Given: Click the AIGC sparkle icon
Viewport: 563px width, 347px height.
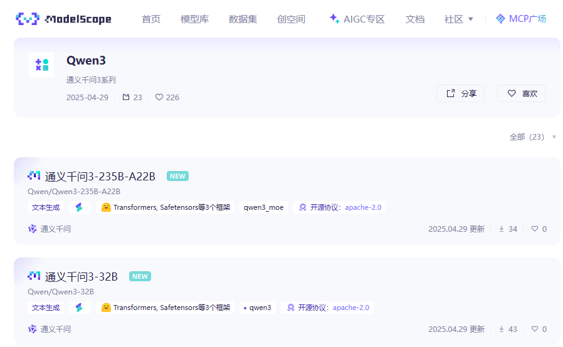Looking at the screenshot, I should point(334,19).
